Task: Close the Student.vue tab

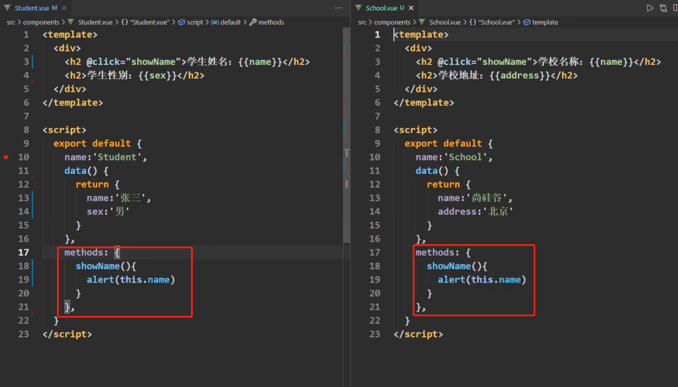Action: (64, 8)
